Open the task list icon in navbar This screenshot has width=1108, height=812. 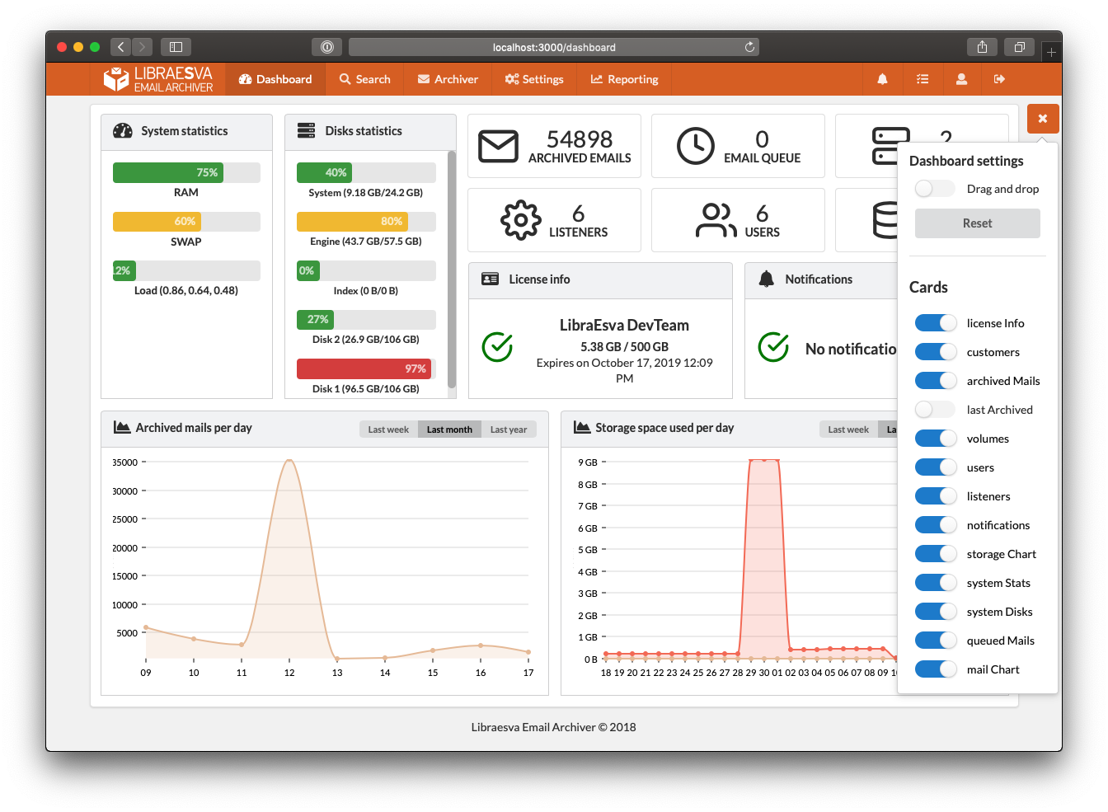click(922, 79)
